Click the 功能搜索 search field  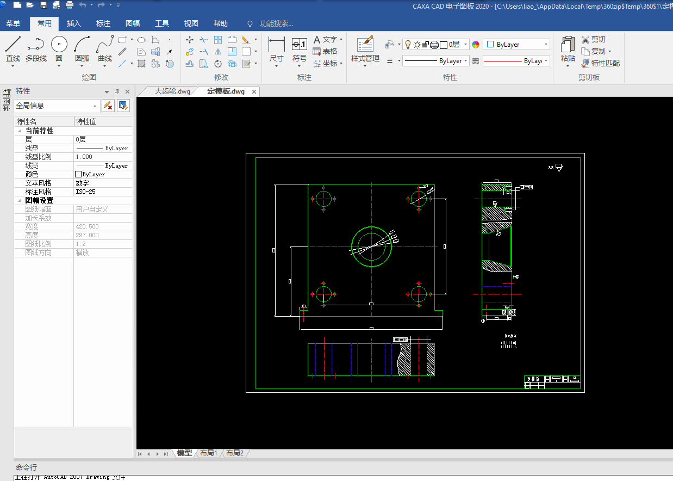point(276,23)
